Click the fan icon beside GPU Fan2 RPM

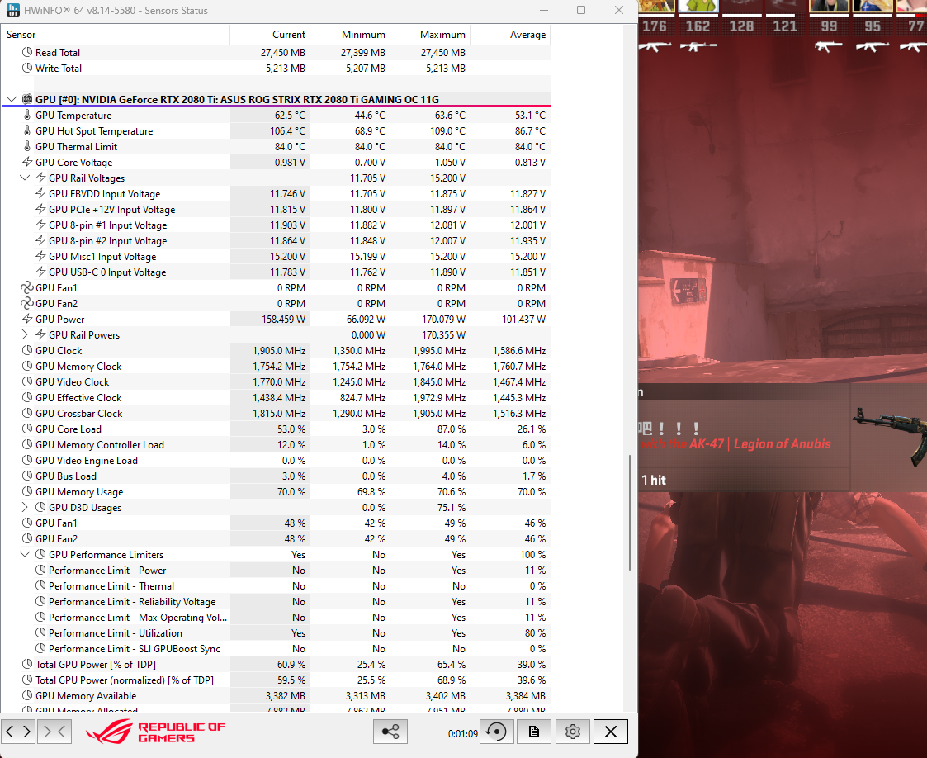pos(27,303)
